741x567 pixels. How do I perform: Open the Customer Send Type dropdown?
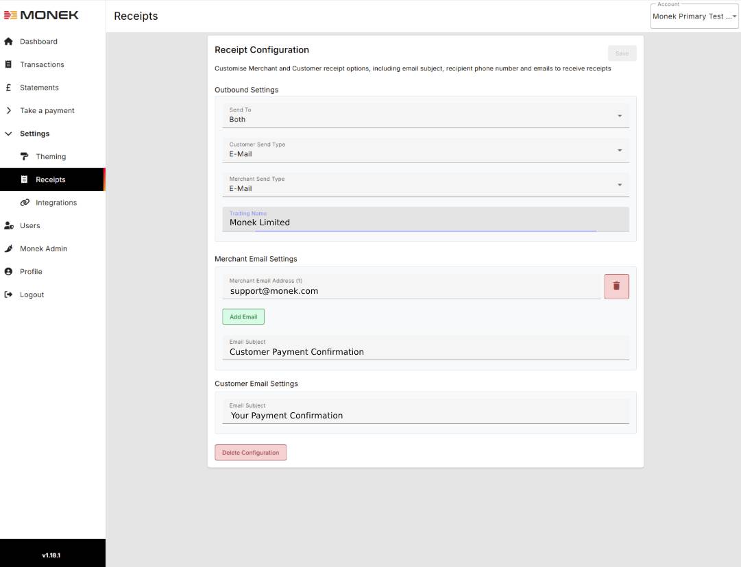pos(425,150)
